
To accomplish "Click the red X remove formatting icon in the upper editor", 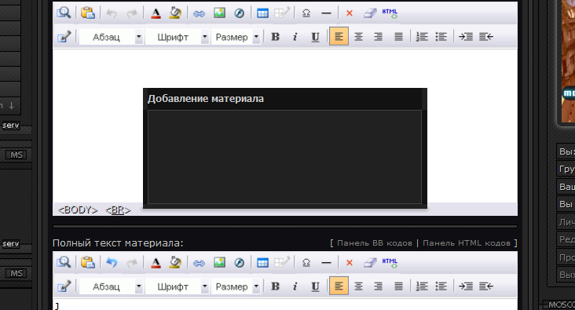I will coord(349,13).
